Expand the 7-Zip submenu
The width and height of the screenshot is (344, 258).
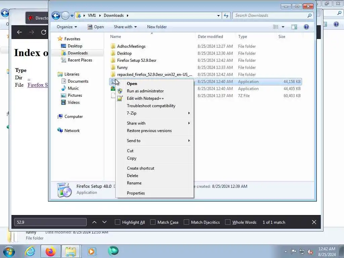pyautogui.click(x=155, y=113)
